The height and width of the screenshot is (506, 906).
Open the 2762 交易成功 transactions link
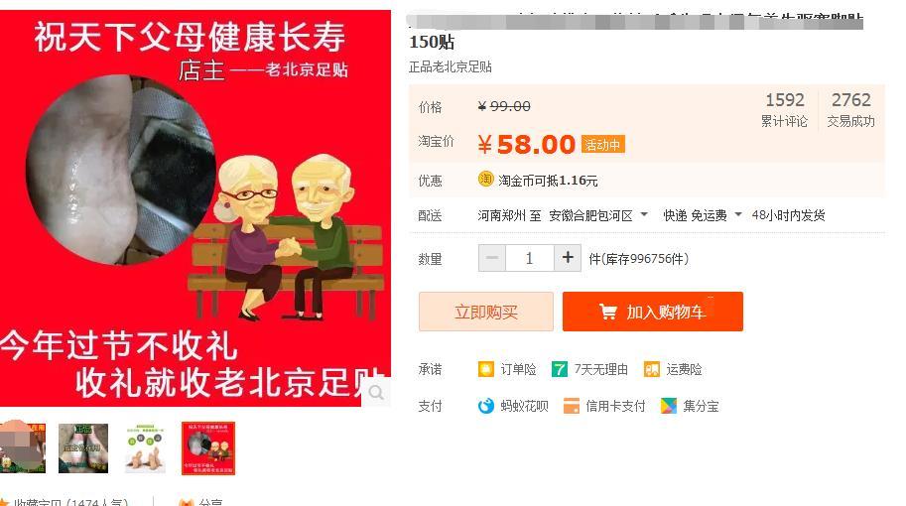(x=851, y=109)
